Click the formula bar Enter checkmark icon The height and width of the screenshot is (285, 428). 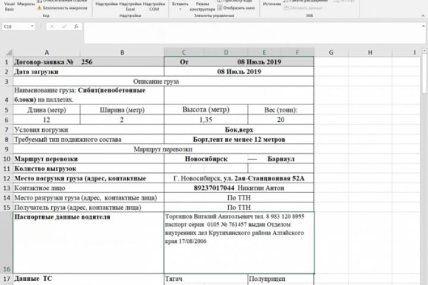(64, 27)
